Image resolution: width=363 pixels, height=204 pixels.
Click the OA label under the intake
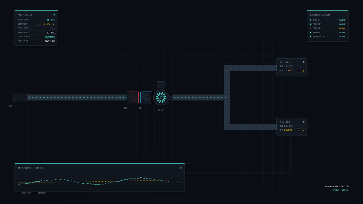click(x=10, y=106)
